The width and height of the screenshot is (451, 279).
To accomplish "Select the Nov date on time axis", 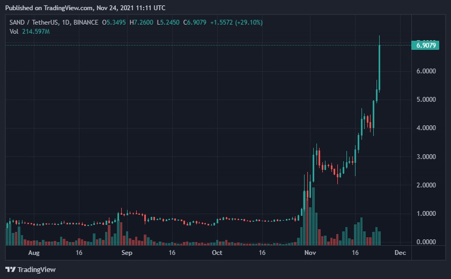I will tap(310, 252).
